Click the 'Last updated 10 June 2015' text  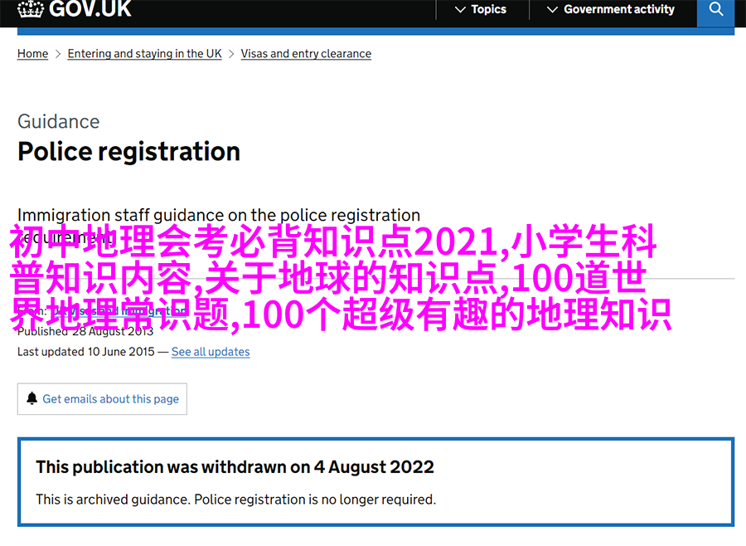86,352
